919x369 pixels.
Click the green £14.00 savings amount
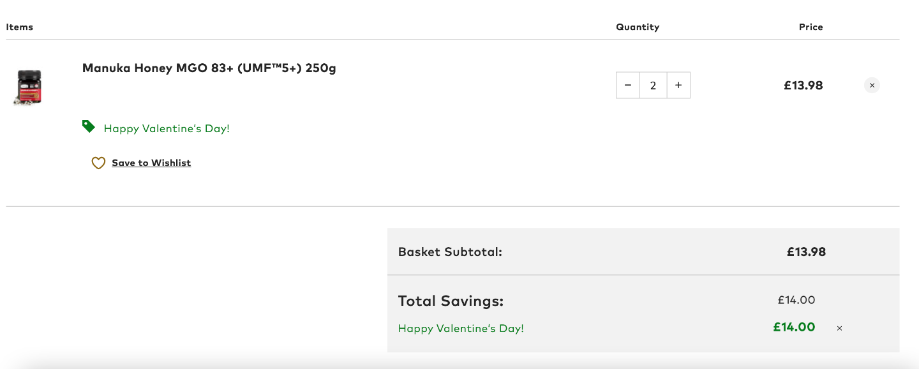tap(794, 327)
